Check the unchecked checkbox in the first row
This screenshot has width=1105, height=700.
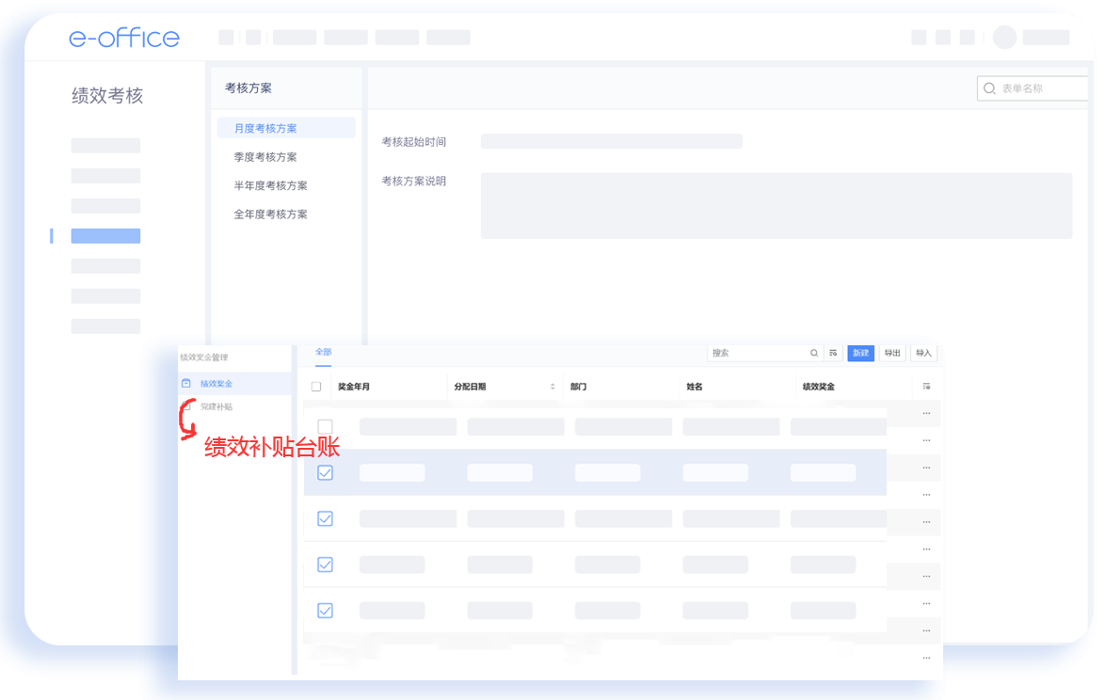tap(325, 426)
